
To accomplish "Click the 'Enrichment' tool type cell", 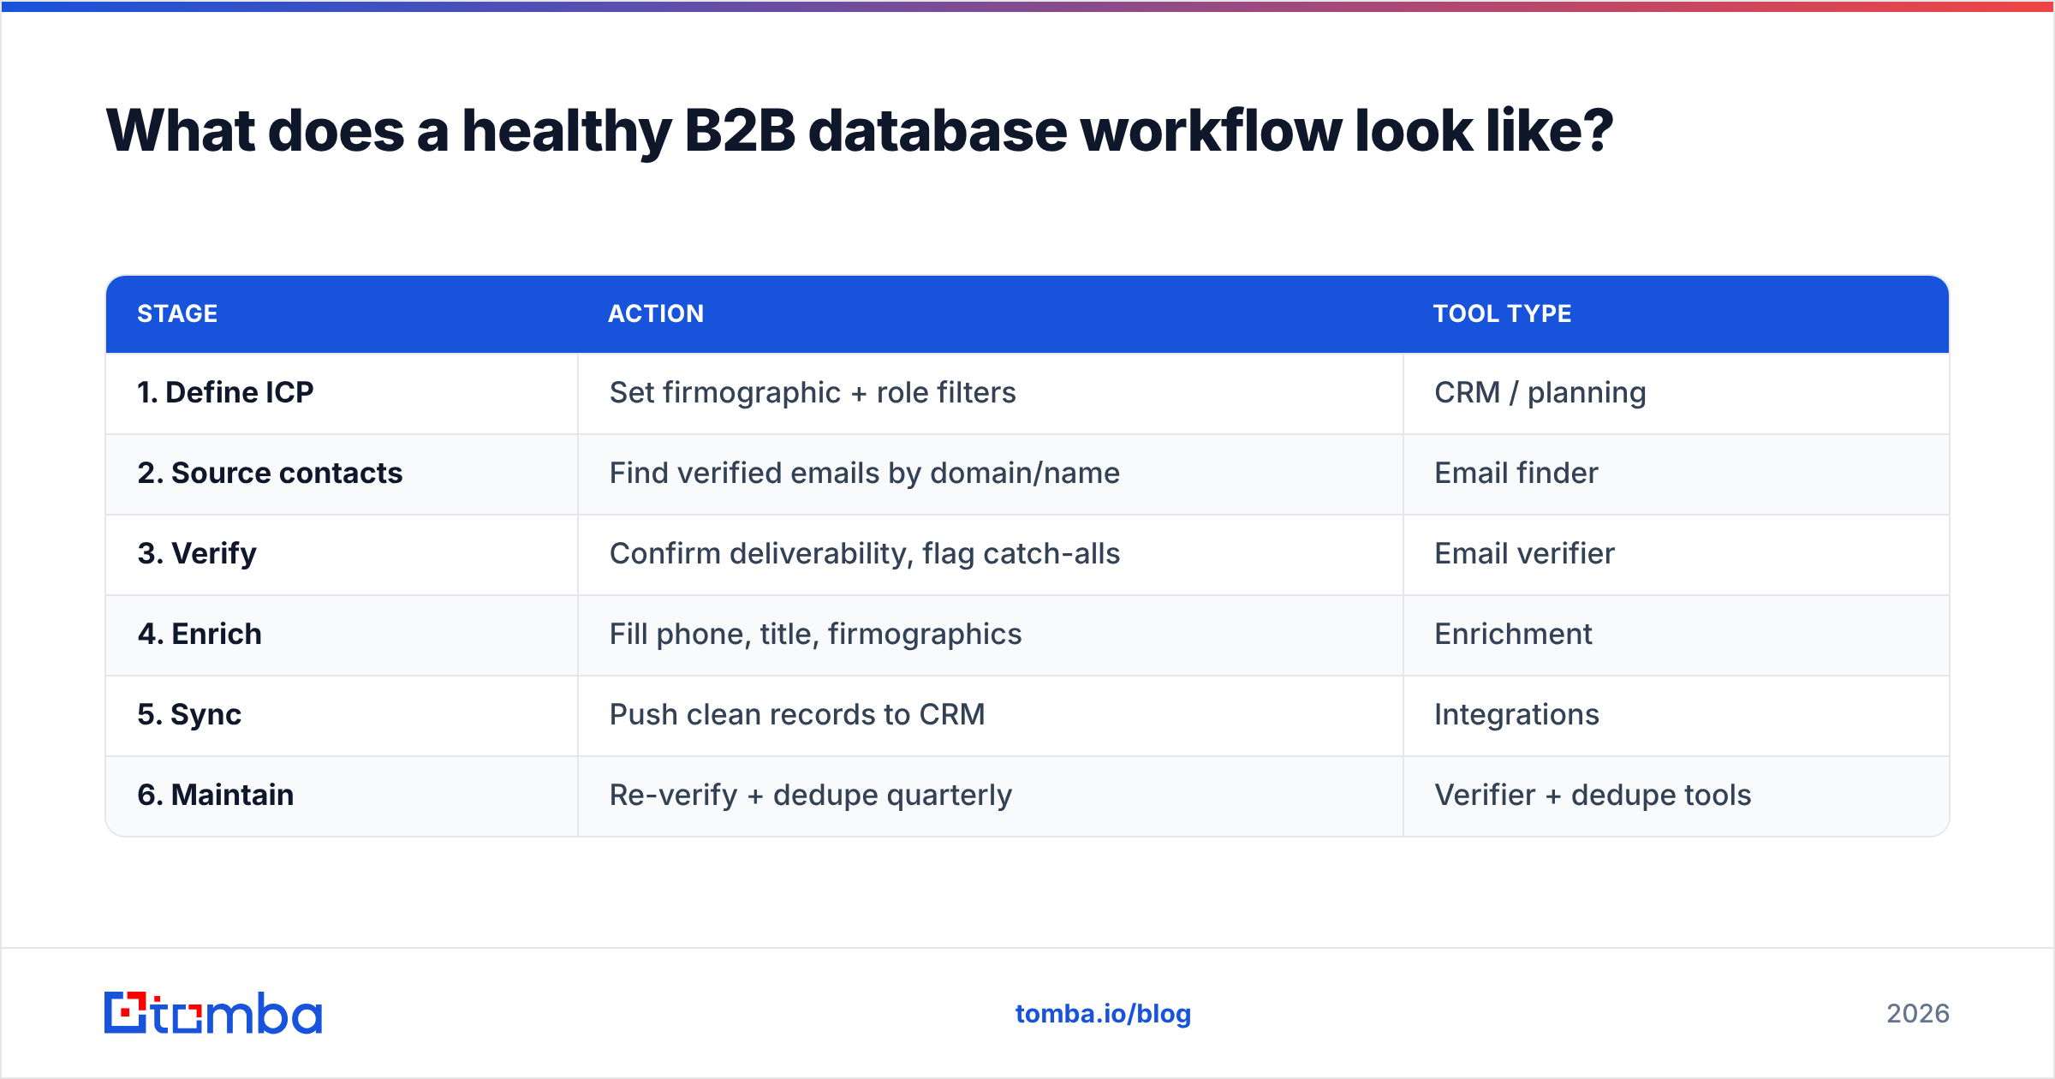I will [x=1677, y=635].
